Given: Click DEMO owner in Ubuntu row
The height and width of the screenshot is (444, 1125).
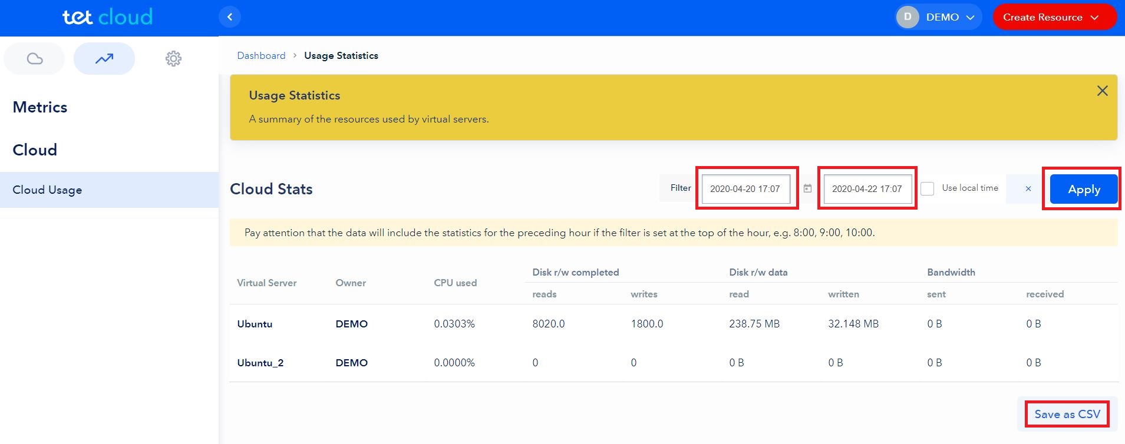Looking at the screenshot, I should [x=352, y=324].
